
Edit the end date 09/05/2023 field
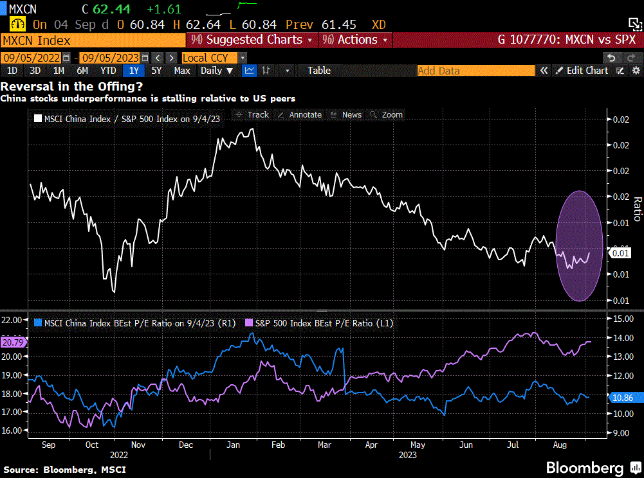click(110, 58)
